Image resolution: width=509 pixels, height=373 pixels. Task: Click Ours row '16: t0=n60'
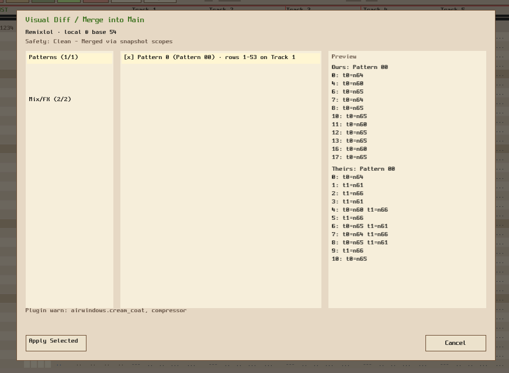(349, 149)
